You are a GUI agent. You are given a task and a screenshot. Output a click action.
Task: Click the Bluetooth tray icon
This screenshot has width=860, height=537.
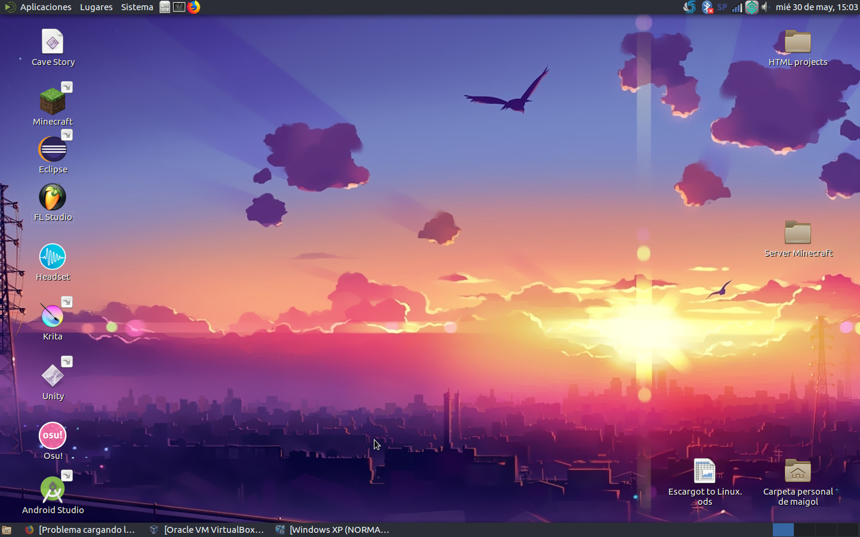[707, 7]
